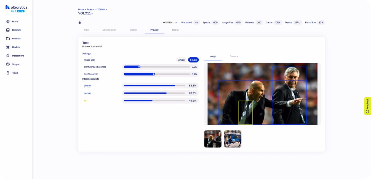Click the Batch Size 128 value chip
The height and width of the screenshot is (179, 371).
(321, 23)
